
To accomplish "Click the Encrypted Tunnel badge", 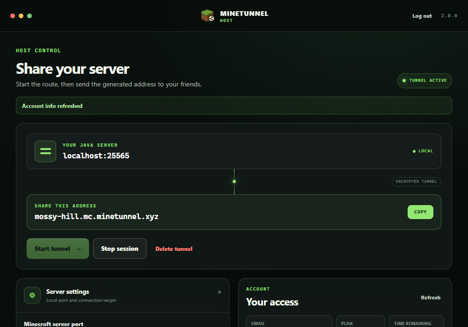I will tap(417, 181).
